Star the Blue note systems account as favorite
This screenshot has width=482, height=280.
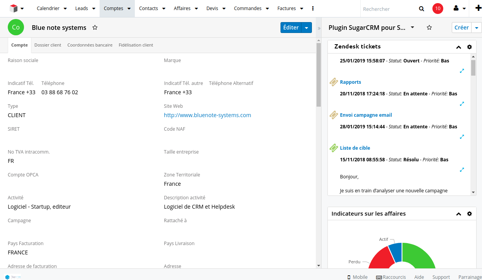pos(95,28)
